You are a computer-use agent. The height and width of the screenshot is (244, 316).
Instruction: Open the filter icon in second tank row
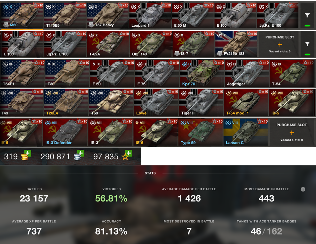(307, 44)
